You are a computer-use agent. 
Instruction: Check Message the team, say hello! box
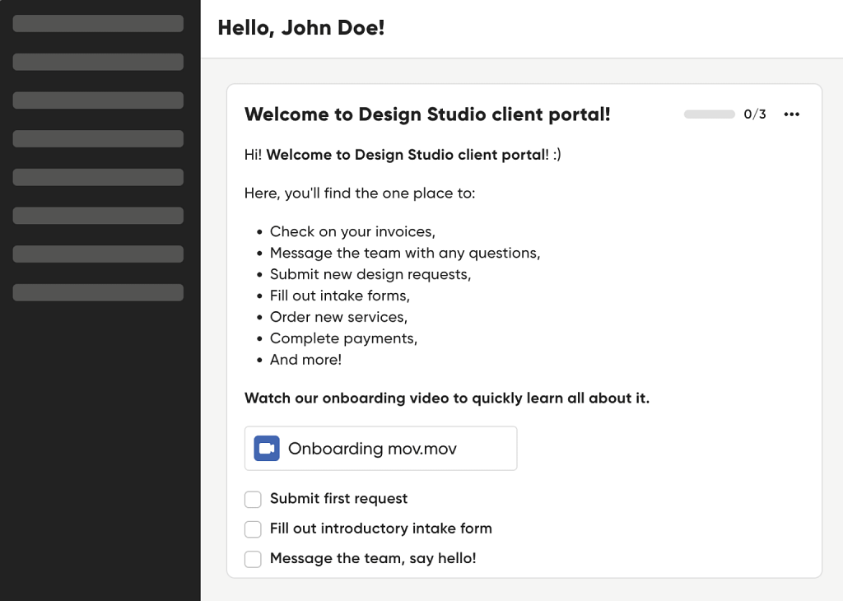pos(253,559)
